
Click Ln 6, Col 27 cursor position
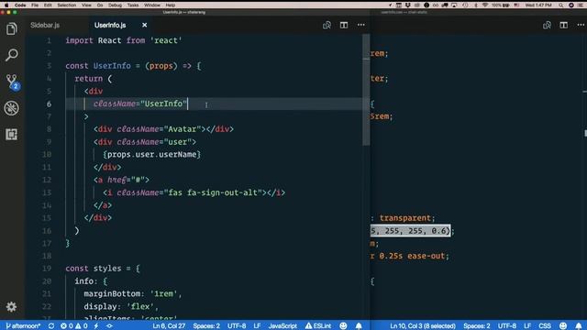pyautogui.click(x=169, y=326)
